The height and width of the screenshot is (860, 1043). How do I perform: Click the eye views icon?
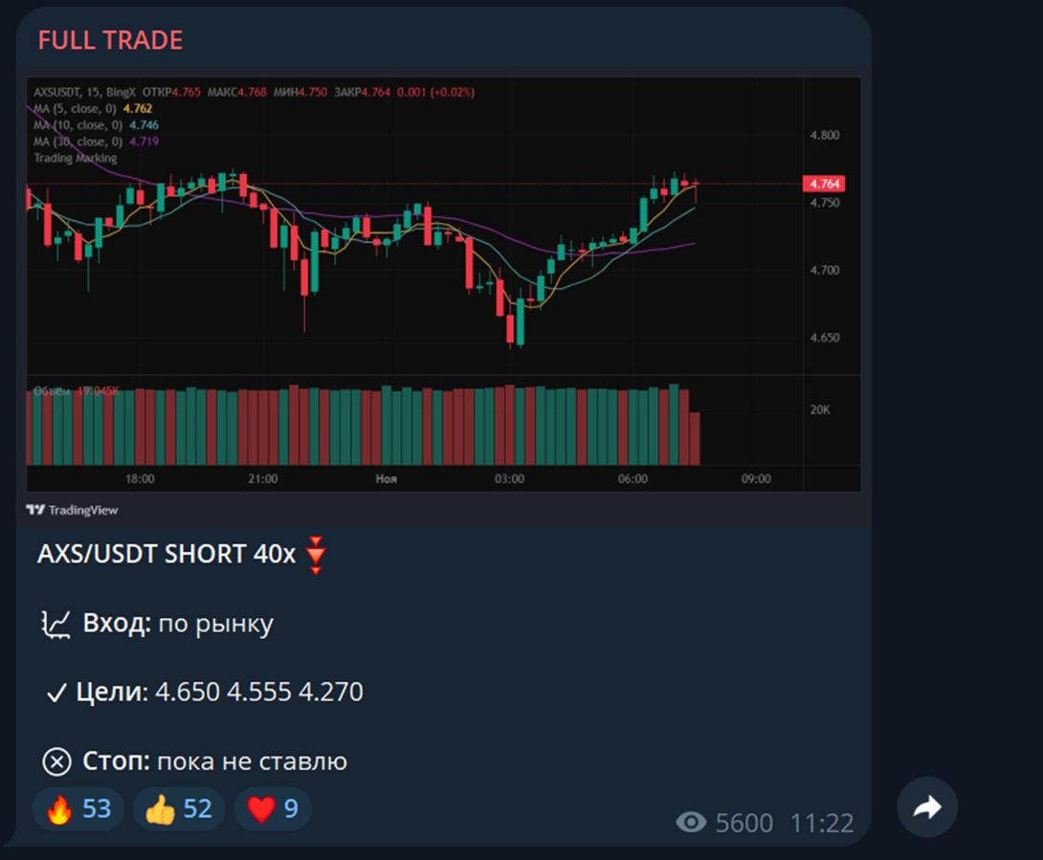691,823
